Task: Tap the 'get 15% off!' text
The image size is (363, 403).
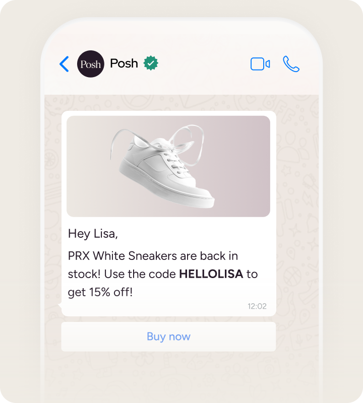Action: tap(100, 292)
